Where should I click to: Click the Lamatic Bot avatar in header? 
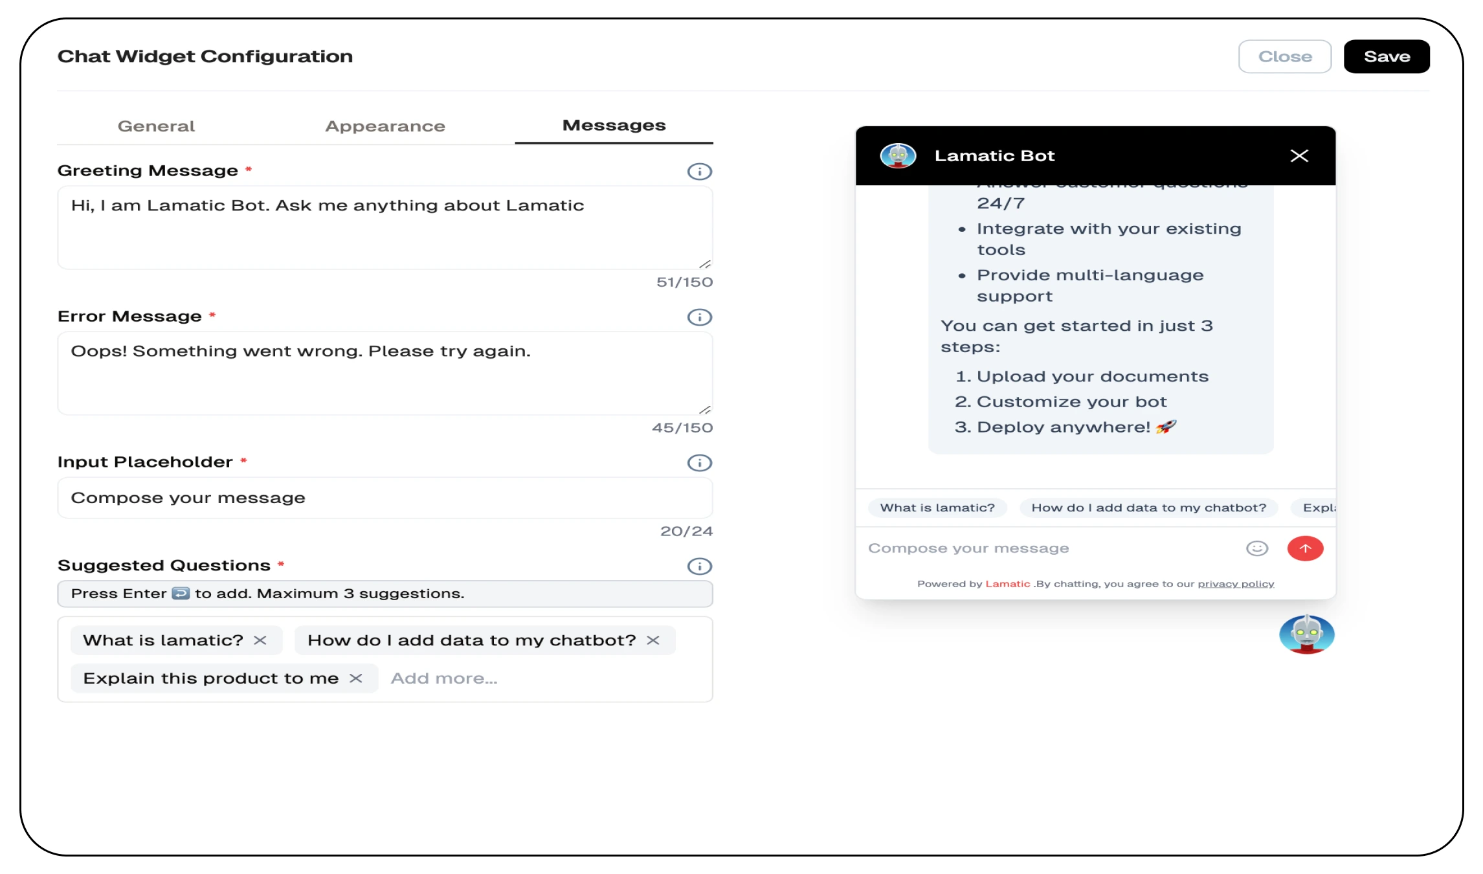point(897,155)
